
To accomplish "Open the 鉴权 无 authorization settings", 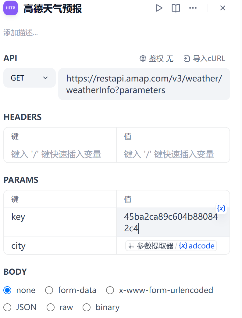I will (x=157, y=58).
